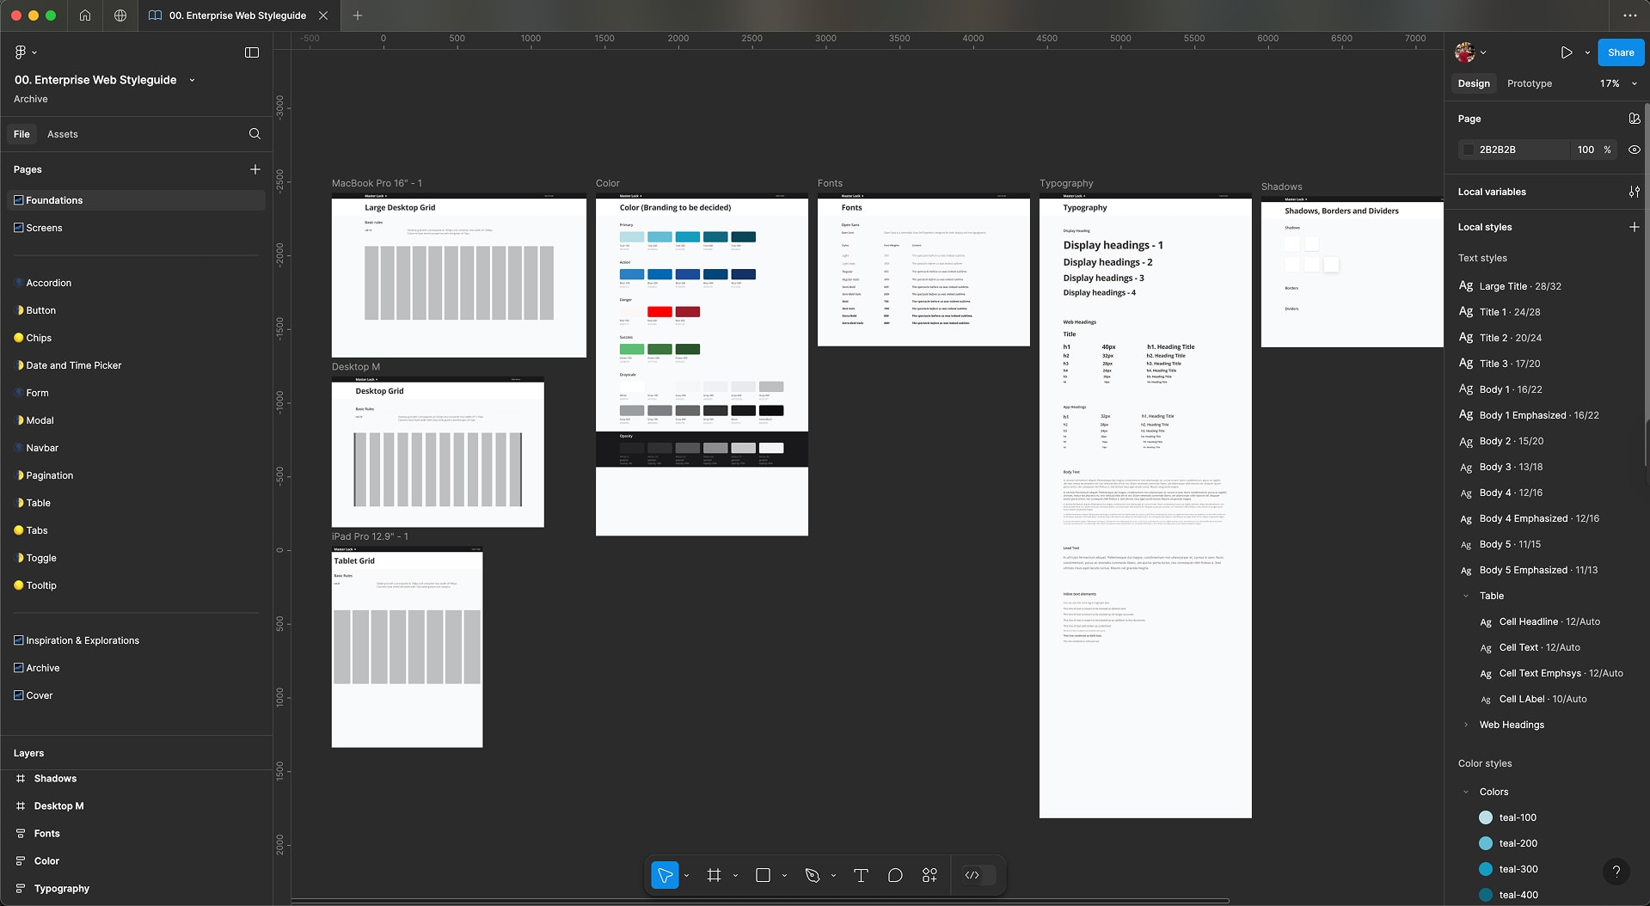Present prototype with play icon

click(1567, 52)
